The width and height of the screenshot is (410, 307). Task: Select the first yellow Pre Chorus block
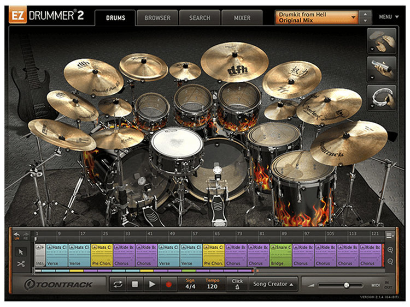coord(102,255)
